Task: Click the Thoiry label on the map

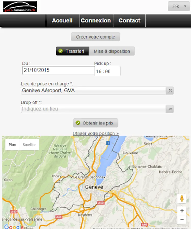Action: pyautogui.click(x=56, y=176)
